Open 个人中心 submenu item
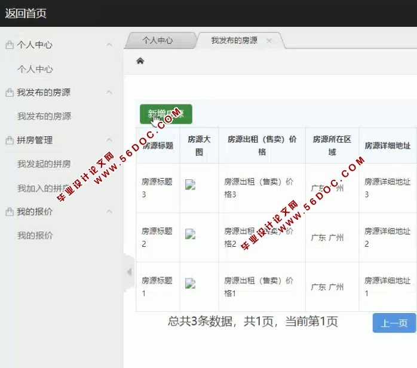This screenshot has width=417, height=368. coord(35,69)
